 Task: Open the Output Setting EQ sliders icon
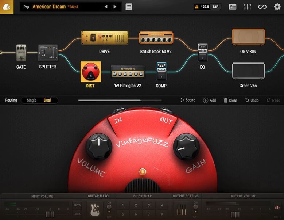point(182,210)
